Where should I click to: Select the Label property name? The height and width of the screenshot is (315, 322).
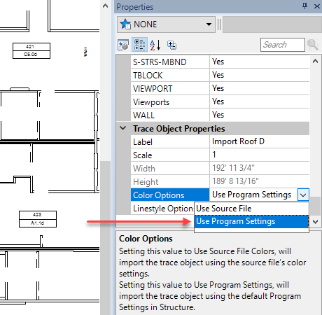pos(143,142)
